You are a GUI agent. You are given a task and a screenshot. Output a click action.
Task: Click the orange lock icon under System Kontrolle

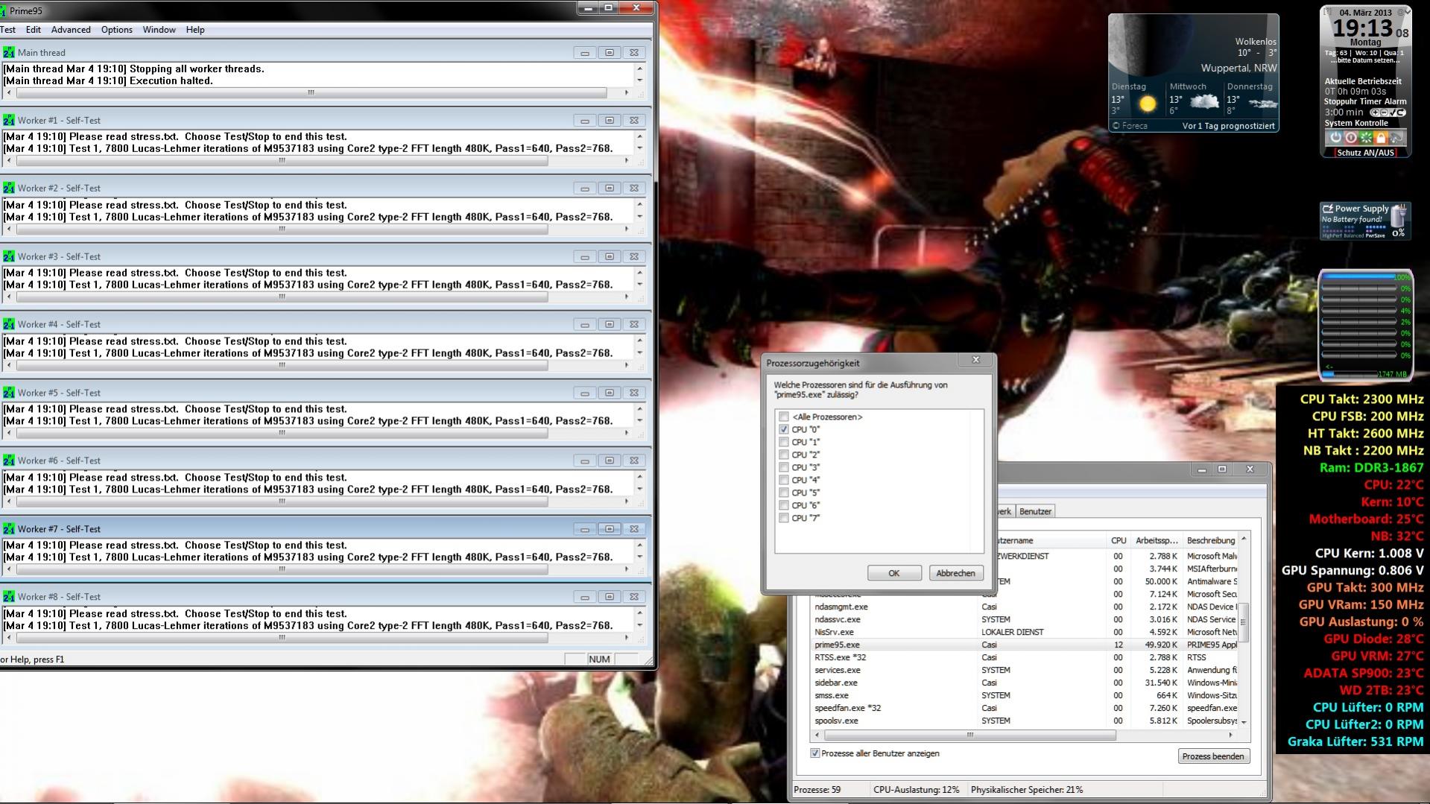[x=1381, y=138]
